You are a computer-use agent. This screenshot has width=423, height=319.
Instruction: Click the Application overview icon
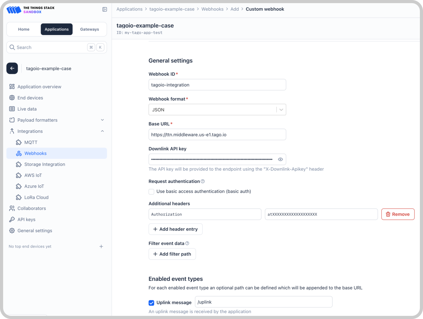(x=12, y=86)
